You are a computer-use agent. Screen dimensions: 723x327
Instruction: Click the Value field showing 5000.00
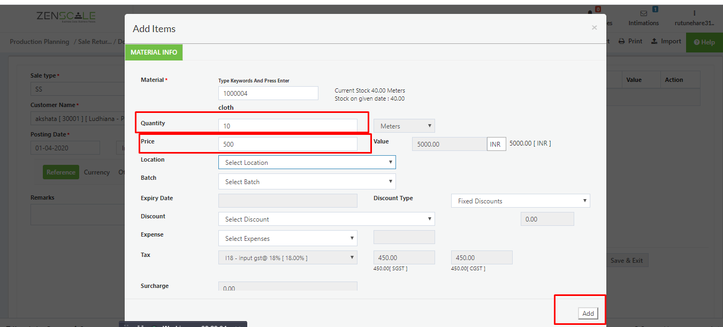(450, 144)
